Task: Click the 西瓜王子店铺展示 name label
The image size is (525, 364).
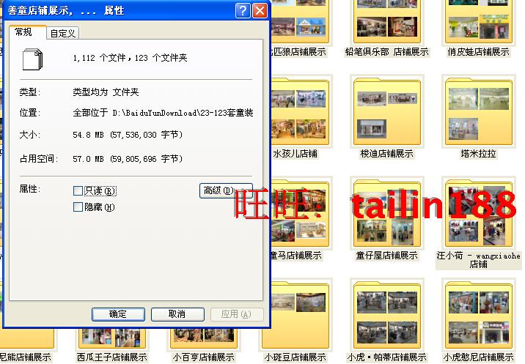Action: click(x=112, y=357)
